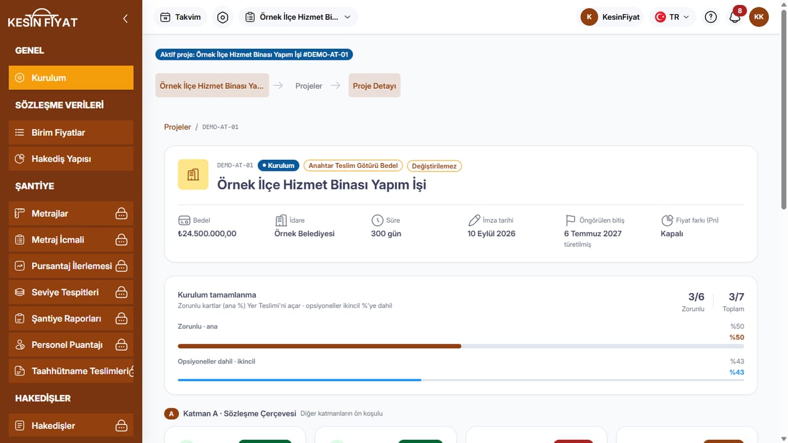The height and width of the screenshot is (443, 788).
Task: Click the lock icon beside Pursantaj İlerlemesi
Action: [121, 266]
